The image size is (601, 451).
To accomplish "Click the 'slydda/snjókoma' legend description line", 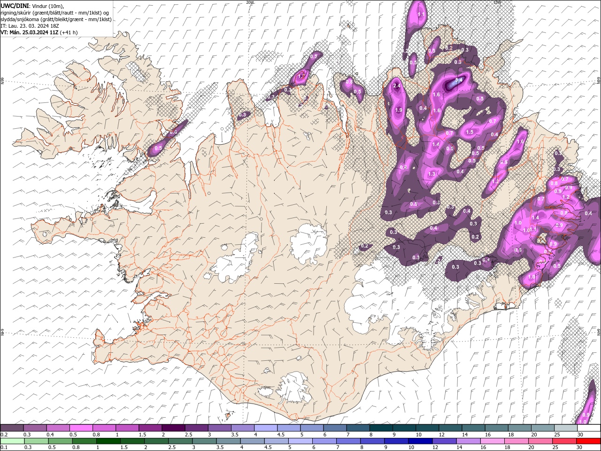I will click(56, 19).
